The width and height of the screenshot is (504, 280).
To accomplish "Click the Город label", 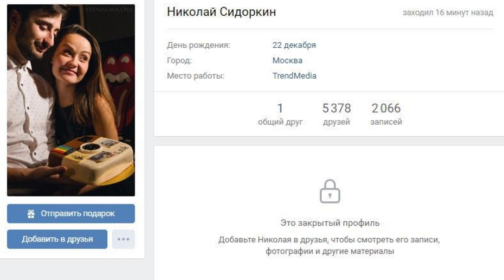I will (179, 61).
